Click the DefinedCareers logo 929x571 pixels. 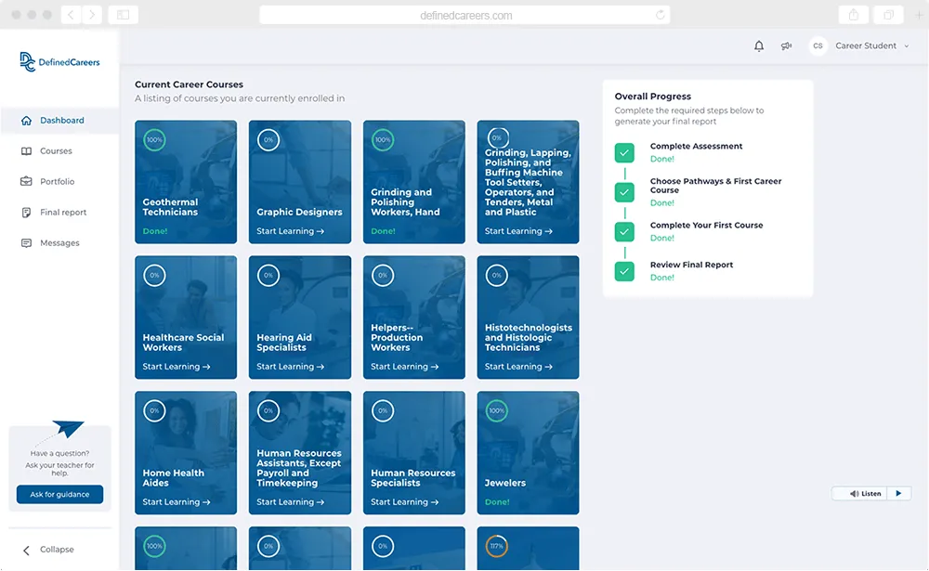(x=59, y=61)
